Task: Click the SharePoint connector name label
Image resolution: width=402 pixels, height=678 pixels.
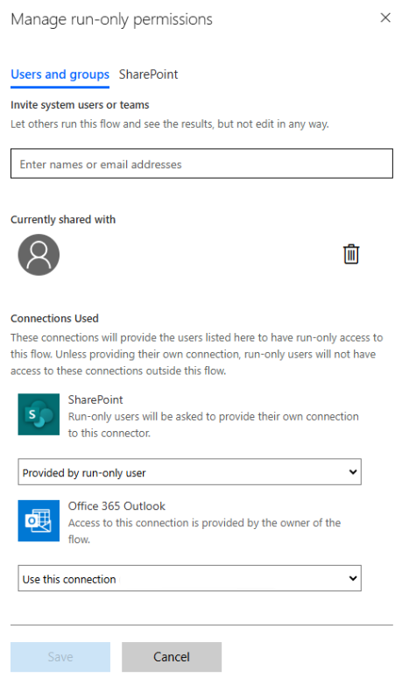Action: click(95, 399)
